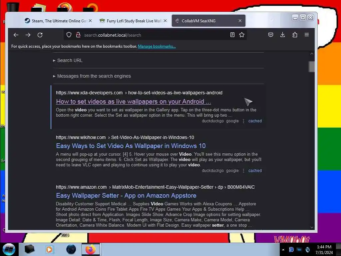Screen dimensions: 341x256
Task: Toggle reader view icon in address bar
Action: tap(232, 35)
